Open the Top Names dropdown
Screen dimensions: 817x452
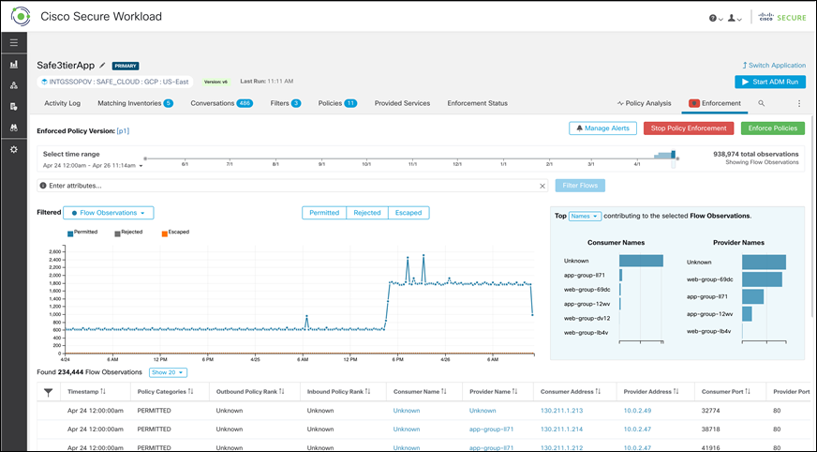tap(585, 216)
